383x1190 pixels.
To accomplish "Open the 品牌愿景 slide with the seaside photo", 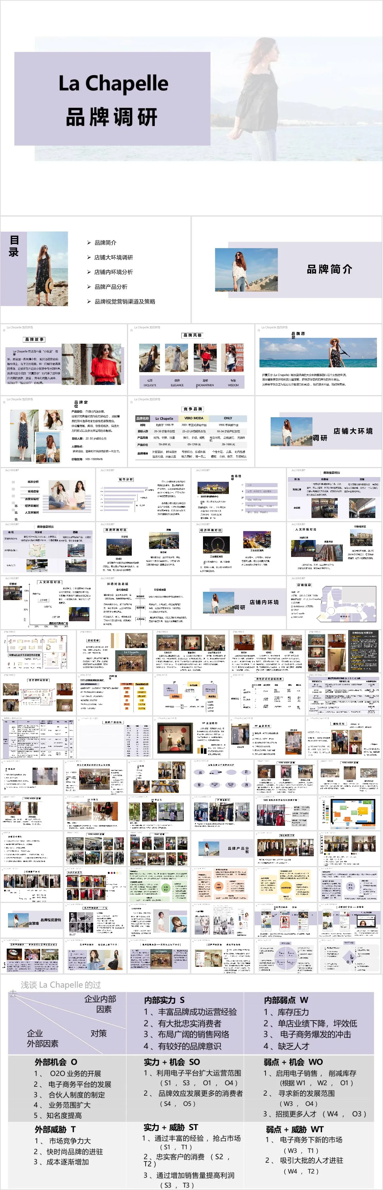I will point(319,359).
